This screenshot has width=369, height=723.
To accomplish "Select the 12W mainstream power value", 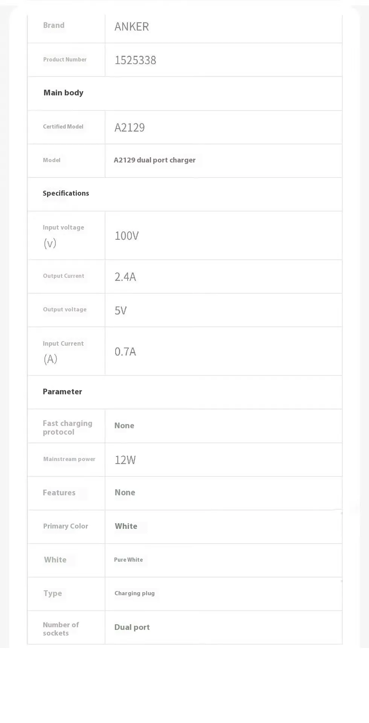I will point(125,460).
